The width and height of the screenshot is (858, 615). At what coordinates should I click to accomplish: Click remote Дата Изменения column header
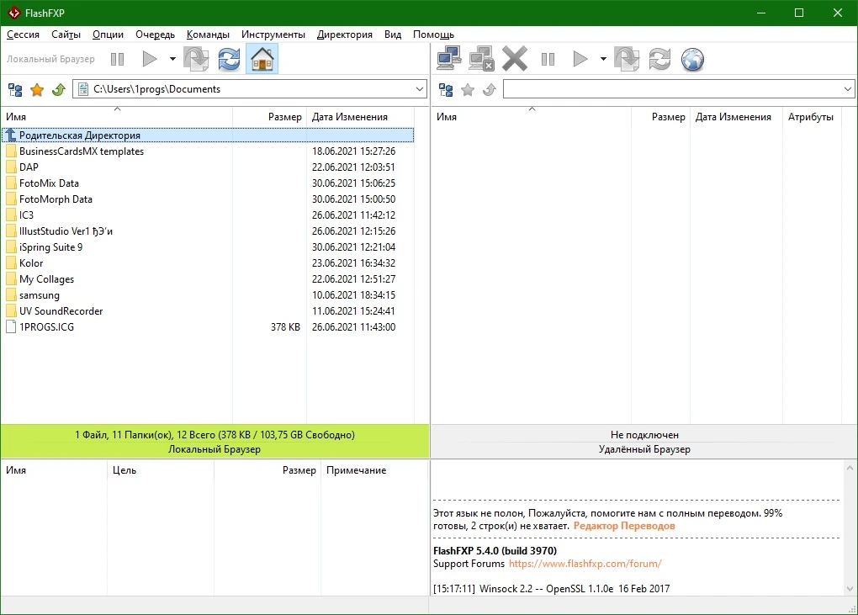[x=737, y=117]
